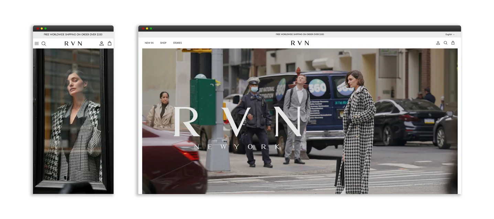Viewport: 494px width, 219px height.
Task: Click the free shipping banner in the desktop window
Action: pyautogui.click(x=300, y=34)
